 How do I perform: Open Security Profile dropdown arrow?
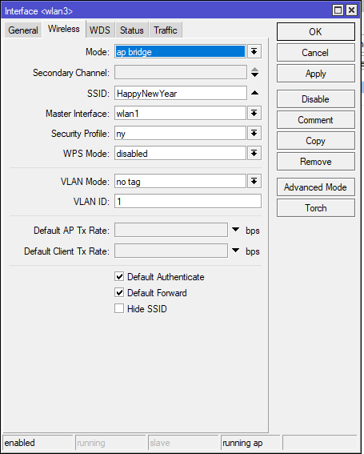tap(254, 133)
